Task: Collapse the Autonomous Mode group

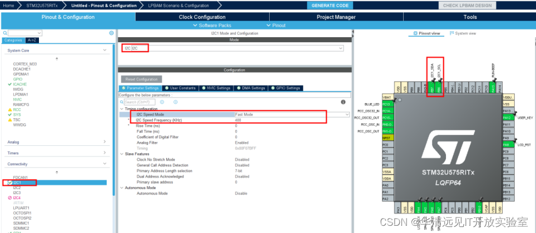Action: (x=122, y=188)
